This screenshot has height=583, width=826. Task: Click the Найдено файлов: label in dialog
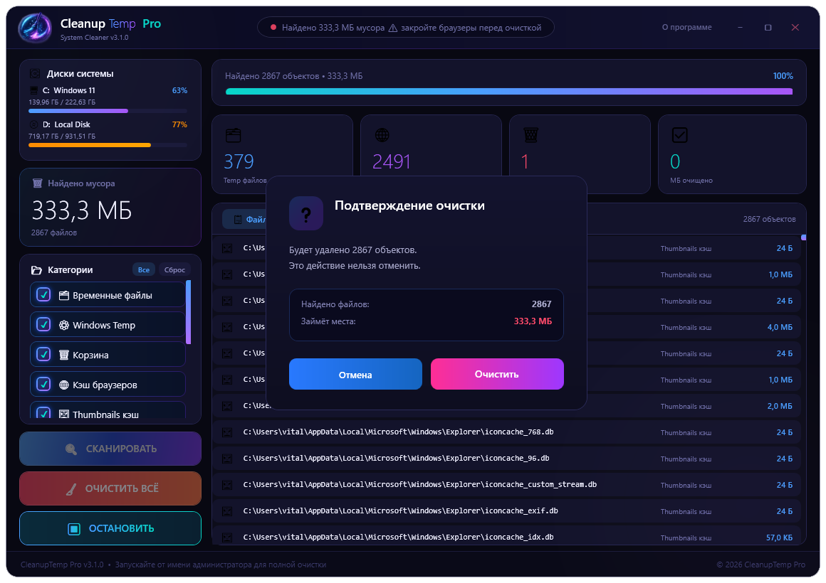[335, 304]
